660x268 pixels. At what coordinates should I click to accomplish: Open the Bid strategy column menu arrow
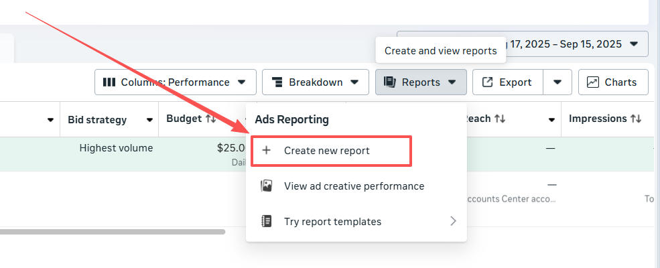[149, 120]
